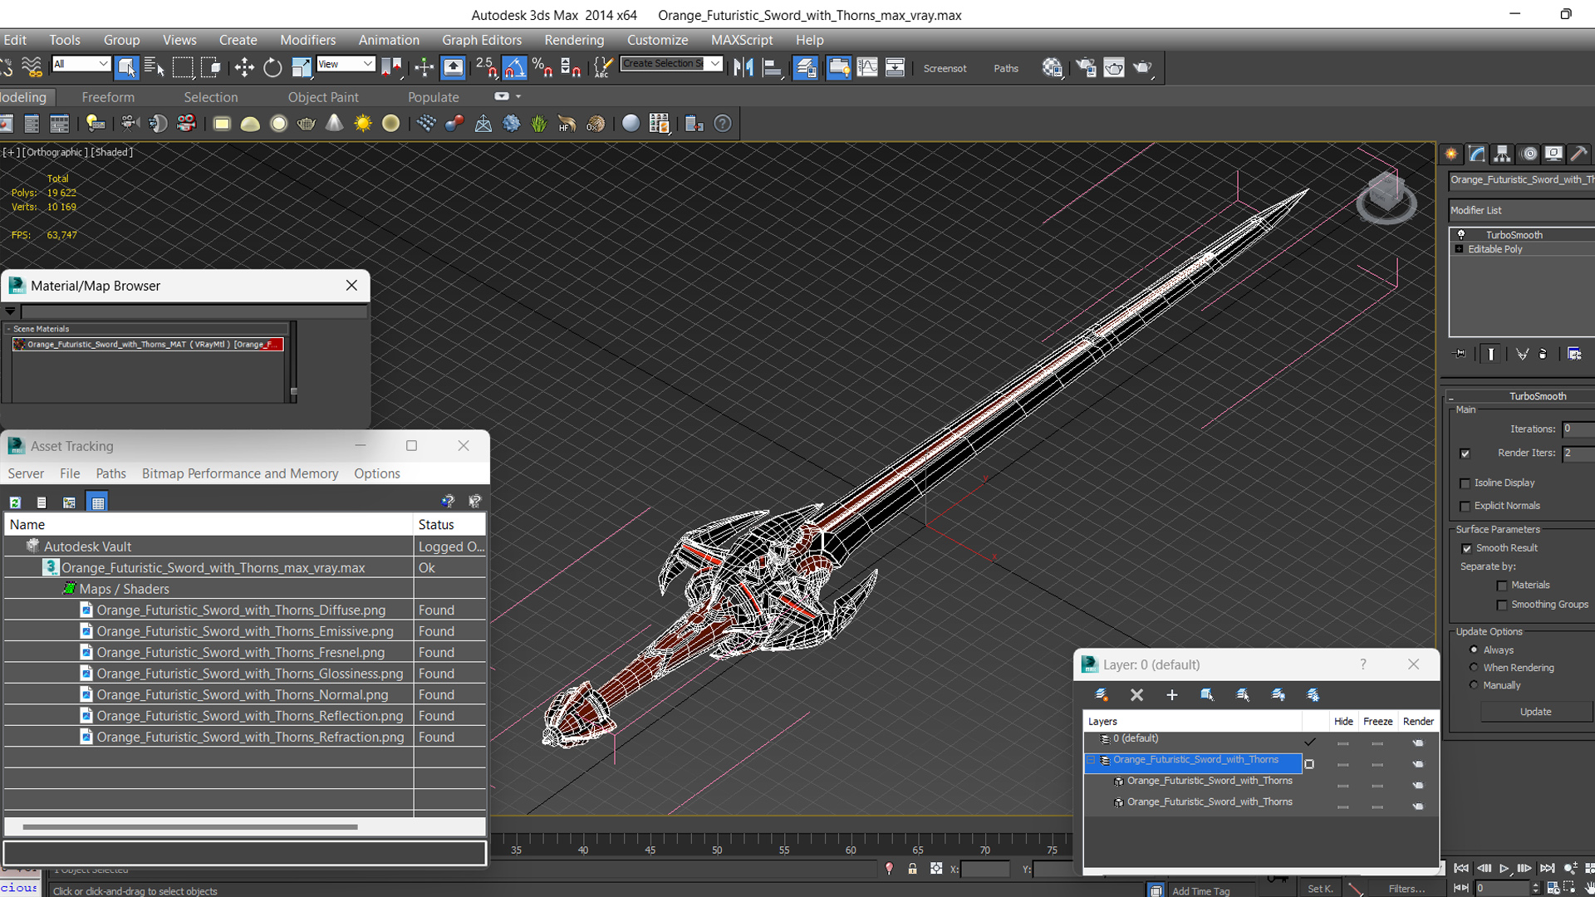Activate the Select and Scale tool

click(x=301, y=67)
